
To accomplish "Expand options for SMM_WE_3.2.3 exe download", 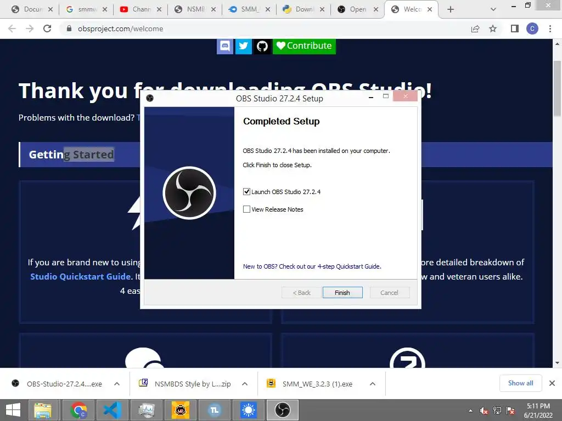I will pos(373,384).
